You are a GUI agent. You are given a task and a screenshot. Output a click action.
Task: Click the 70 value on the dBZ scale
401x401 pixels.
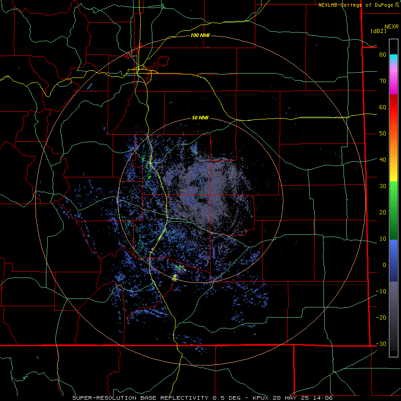coord(383,81)
